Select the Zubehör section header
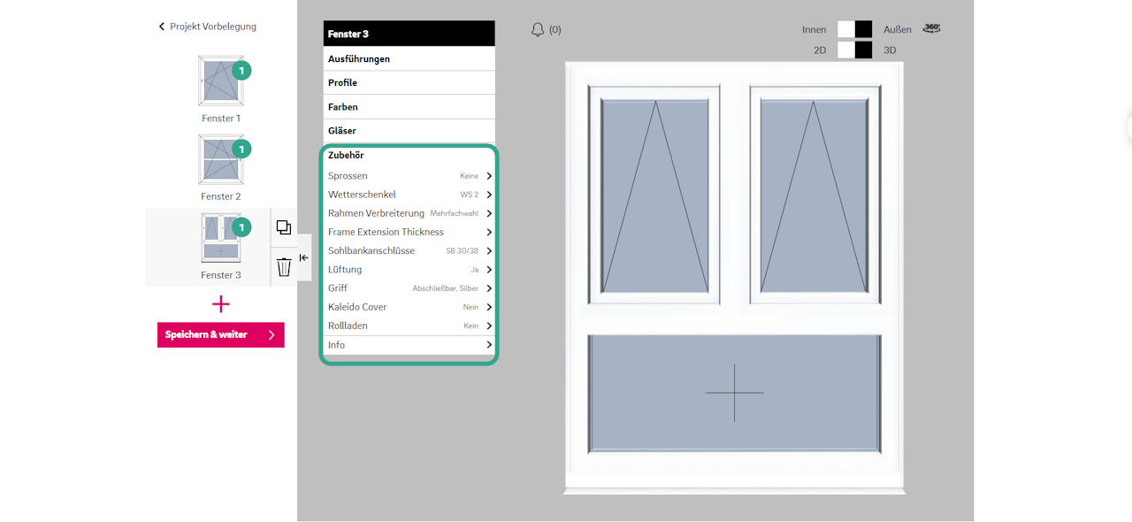Viewport: 1132px width, 522px height. [409, 155]
